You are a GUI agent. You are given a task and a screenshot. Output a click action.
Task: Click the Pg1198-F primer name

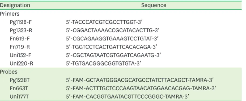click(21, 22)
